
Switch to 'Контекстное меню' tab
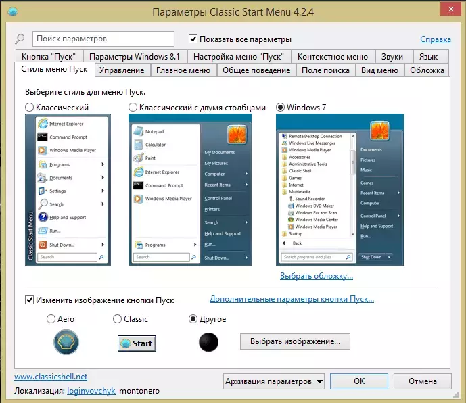[x=333, y=57]
